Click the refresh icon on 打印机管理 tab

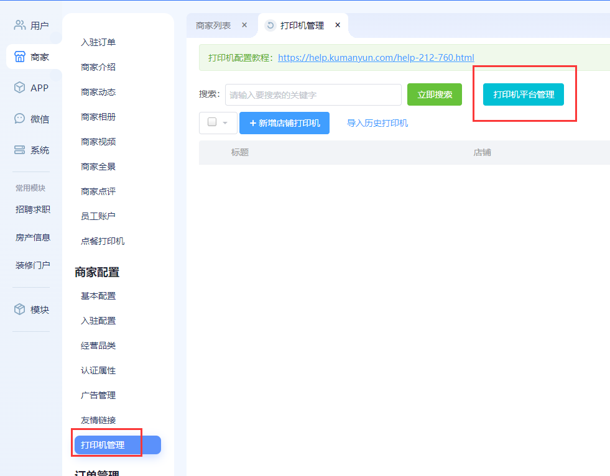coord(270,25)
